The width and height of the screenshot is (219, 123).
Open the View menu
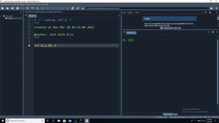pos(42,4)
